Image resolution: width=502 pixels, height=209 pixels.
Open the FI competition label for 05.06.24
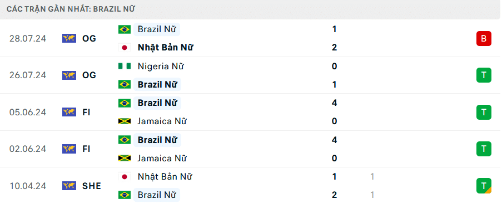[86, 113]
